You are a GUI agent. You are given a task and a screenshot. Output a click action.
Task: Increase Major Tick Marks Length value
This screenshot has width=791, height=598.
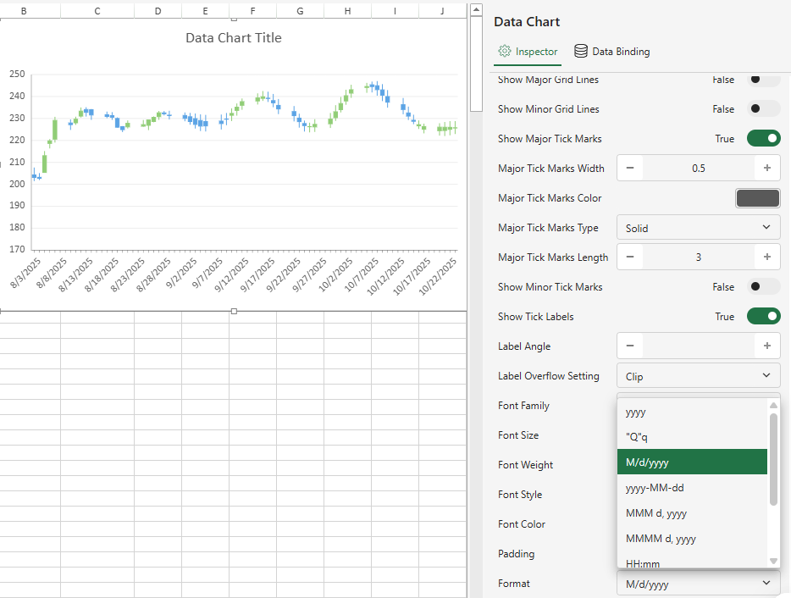coord(766,257)
